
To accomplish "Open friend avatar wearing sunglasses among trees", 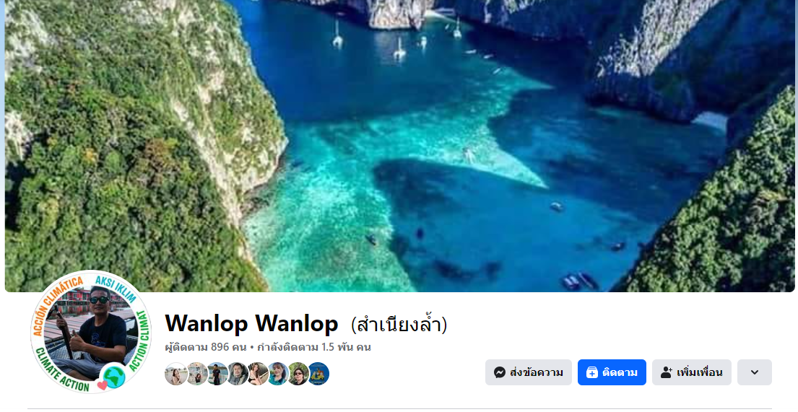I will 298,374.
